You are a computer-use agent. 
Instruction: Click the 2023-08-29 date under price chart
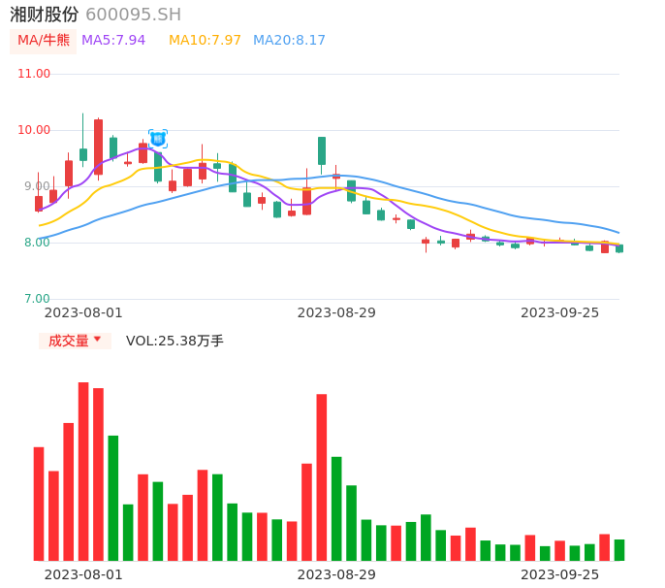336,313
